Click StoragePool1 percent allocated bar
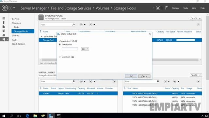 pyautogui.click(x=185, y=40)
